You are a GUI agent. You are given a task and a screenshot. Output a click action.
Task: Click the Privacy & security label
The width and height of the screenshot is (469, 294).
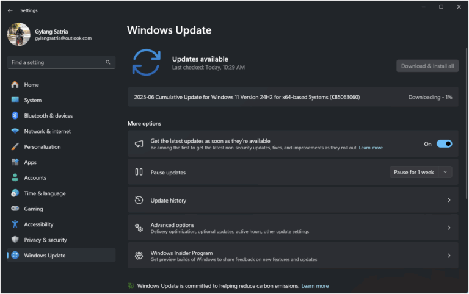click(45, 240)
